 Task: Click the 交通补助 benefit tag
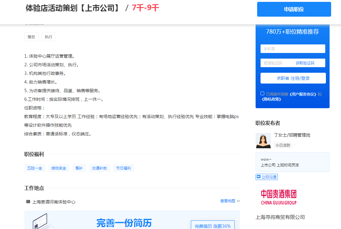click(99, 168)
